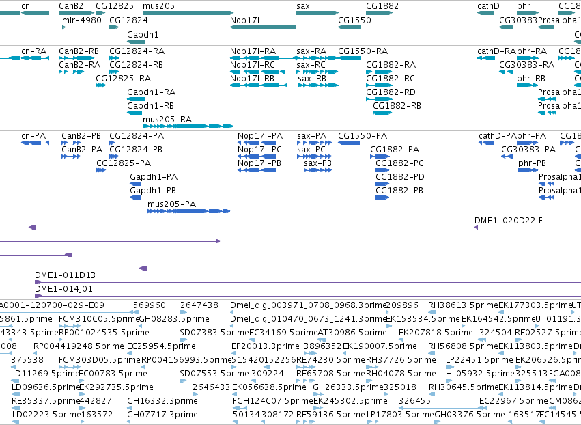Select the small arrow glyph under mir-4980
Screen dimensions: 581x425
[63, 27]
